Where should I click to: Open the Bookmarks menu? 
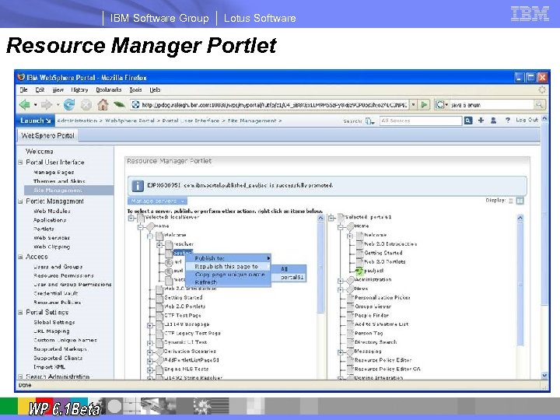point(109,89)
